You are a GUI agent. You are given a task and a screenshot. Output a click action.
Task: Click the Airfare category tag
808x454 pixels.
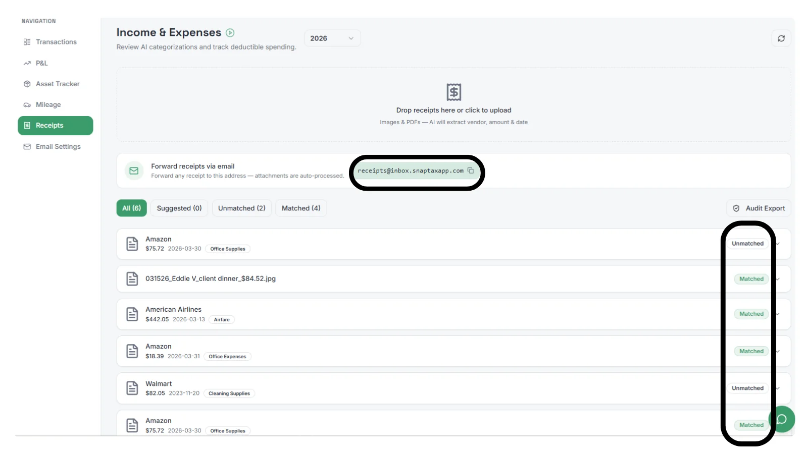[x=222, y=320]
